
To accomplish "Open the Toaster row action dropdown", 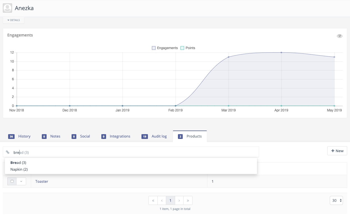I will tap(21, 181).
